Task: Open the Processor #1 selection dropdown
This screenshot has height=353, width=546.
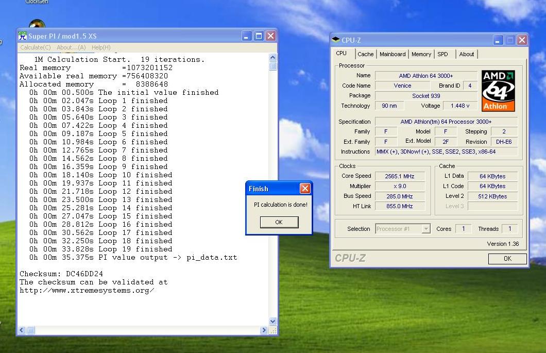Action: (x=425, y=229)
